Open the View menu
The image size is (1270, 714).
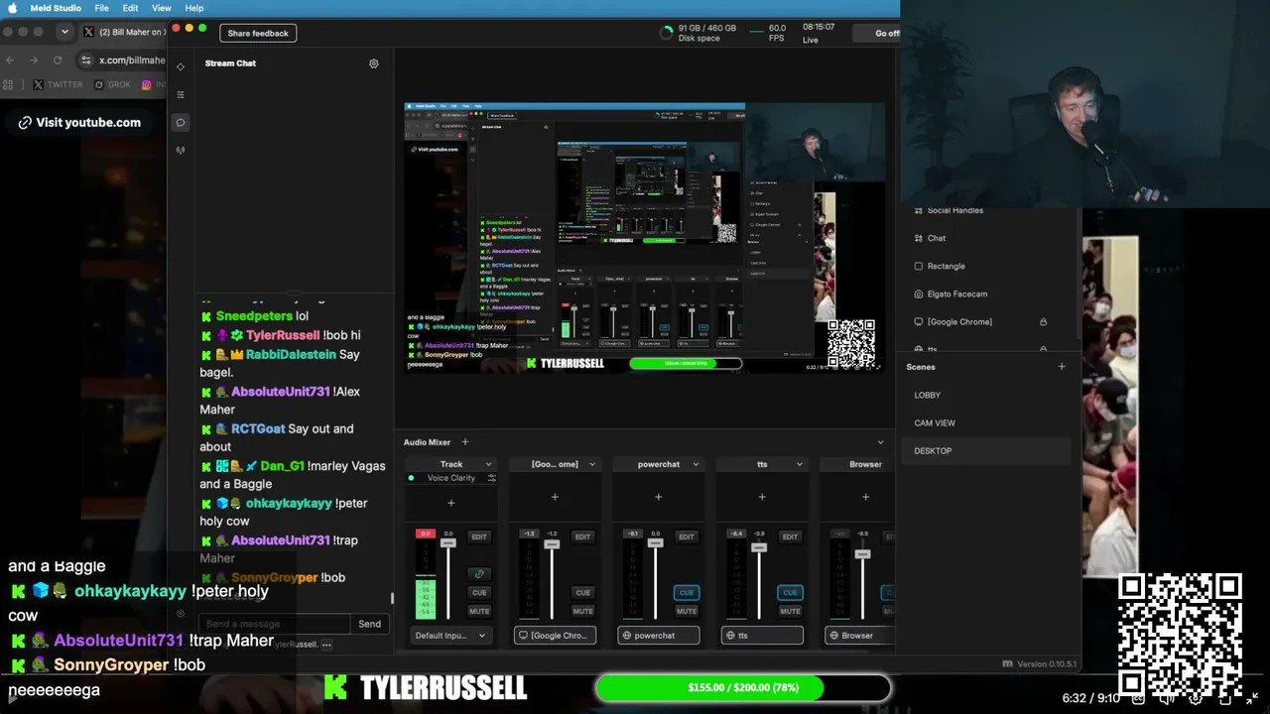pos(161,8)
